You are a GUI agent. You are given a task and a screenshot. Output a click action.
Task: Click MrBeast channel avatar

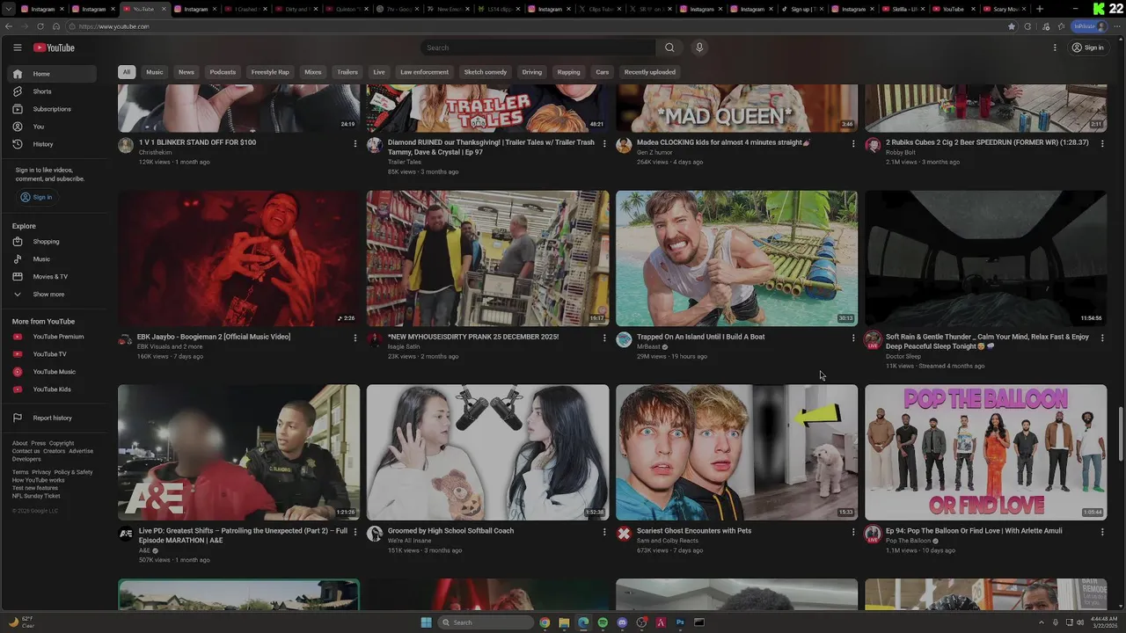pyautogui.click(x=624, y=340)
